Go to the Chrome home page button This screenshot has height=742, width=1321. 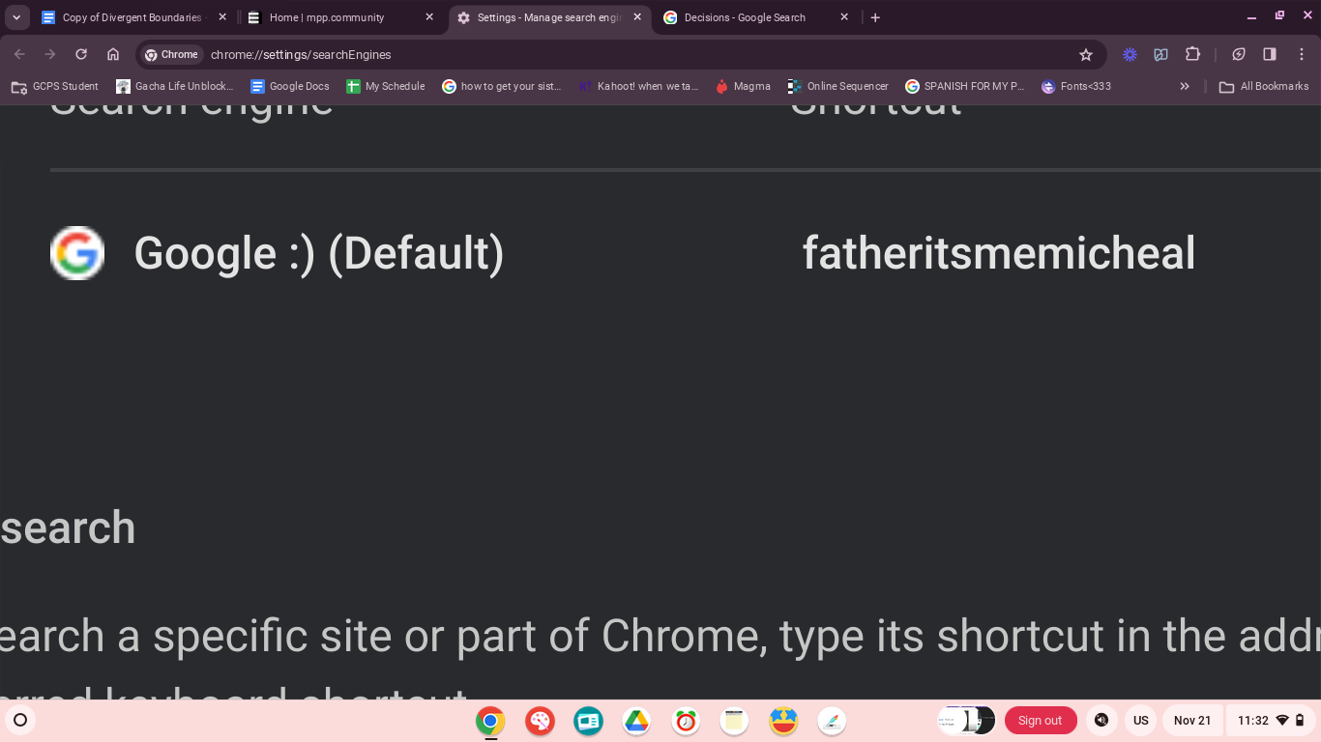coord(113,54)
